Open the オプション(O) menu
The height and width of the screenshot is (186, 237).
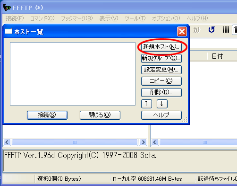pos(166,18)
